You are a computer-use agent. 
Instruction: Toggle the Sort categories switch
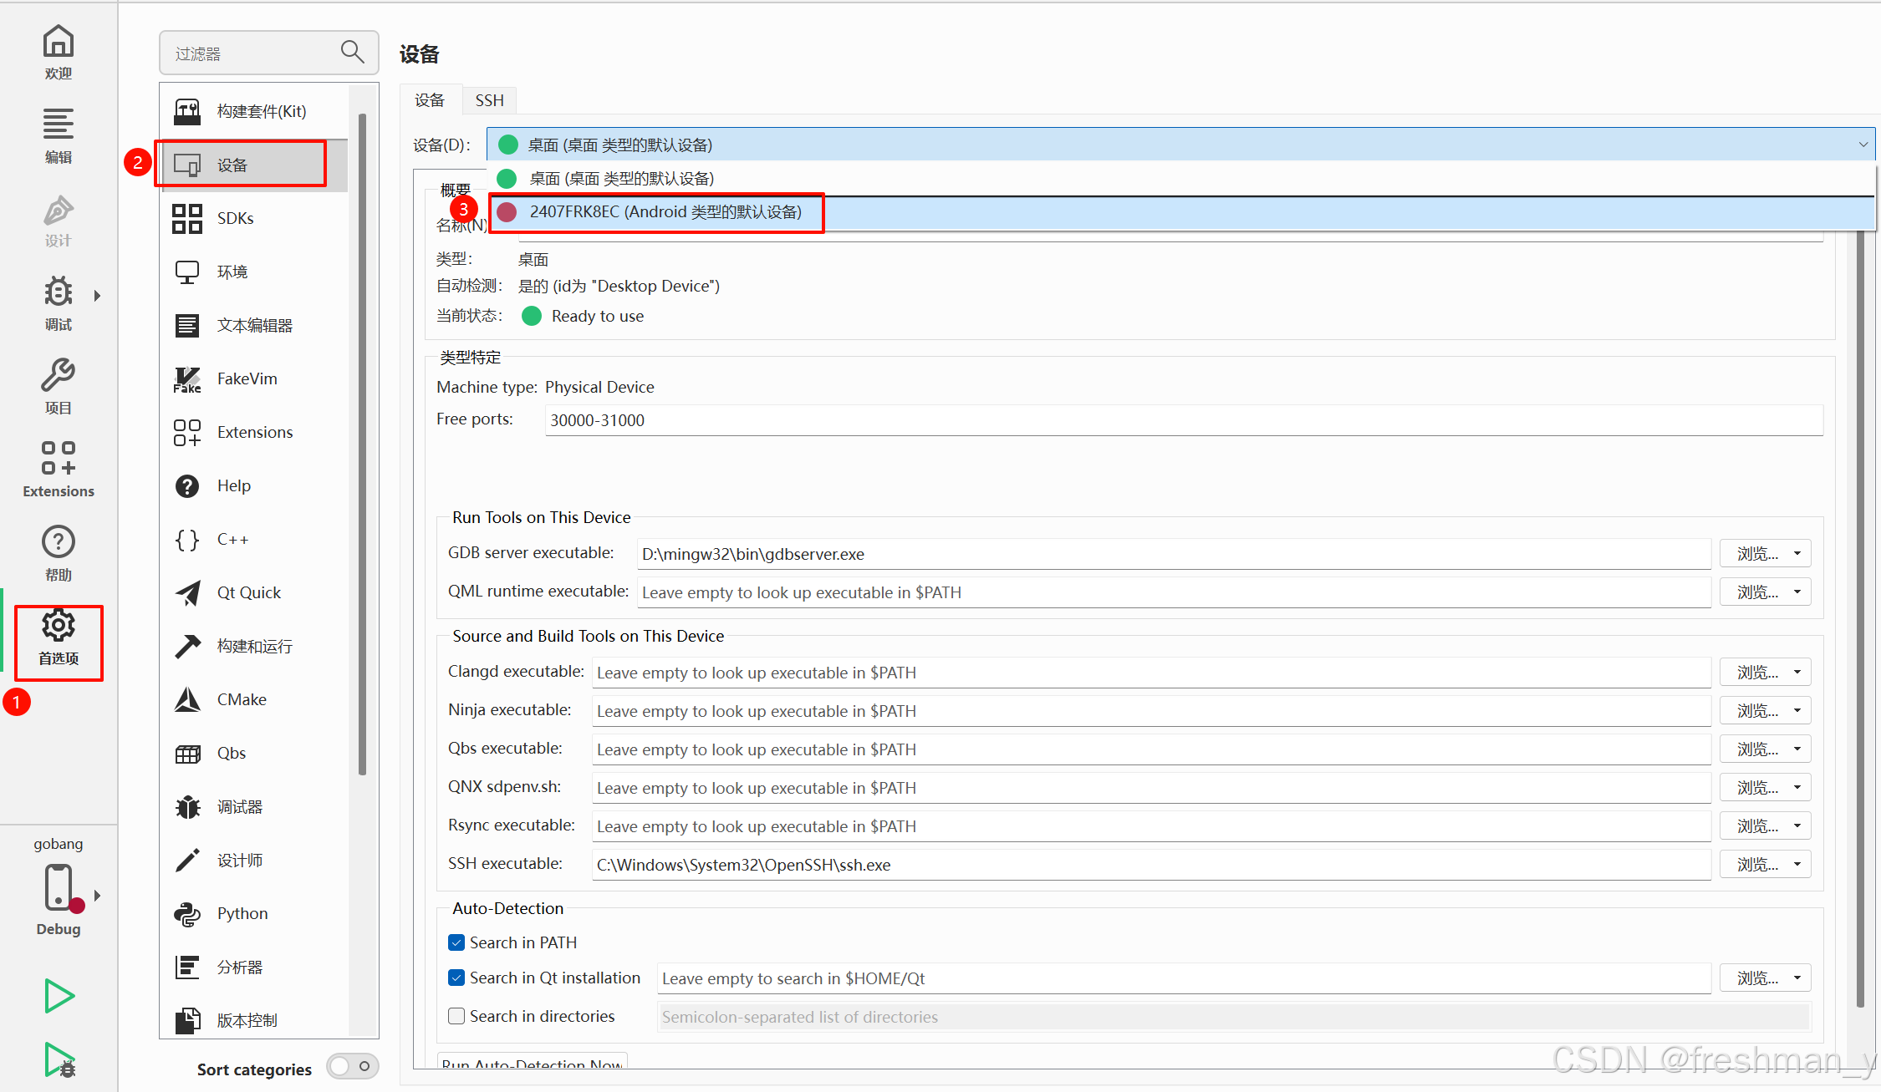pyautogui.click(x=352, y=1067)
